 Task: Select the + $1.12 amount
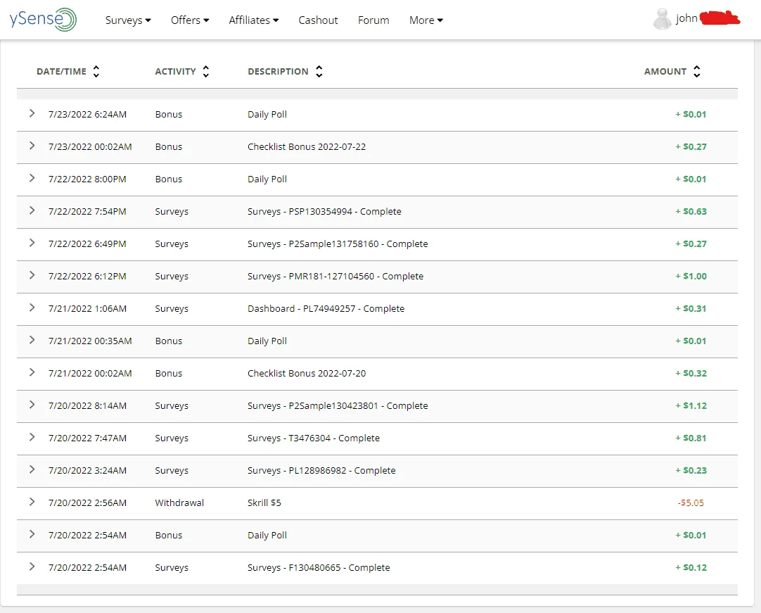tap(691, 405)
